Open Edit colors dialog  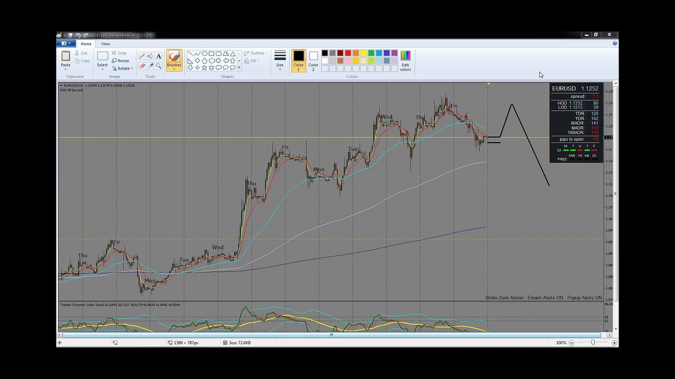405,61
